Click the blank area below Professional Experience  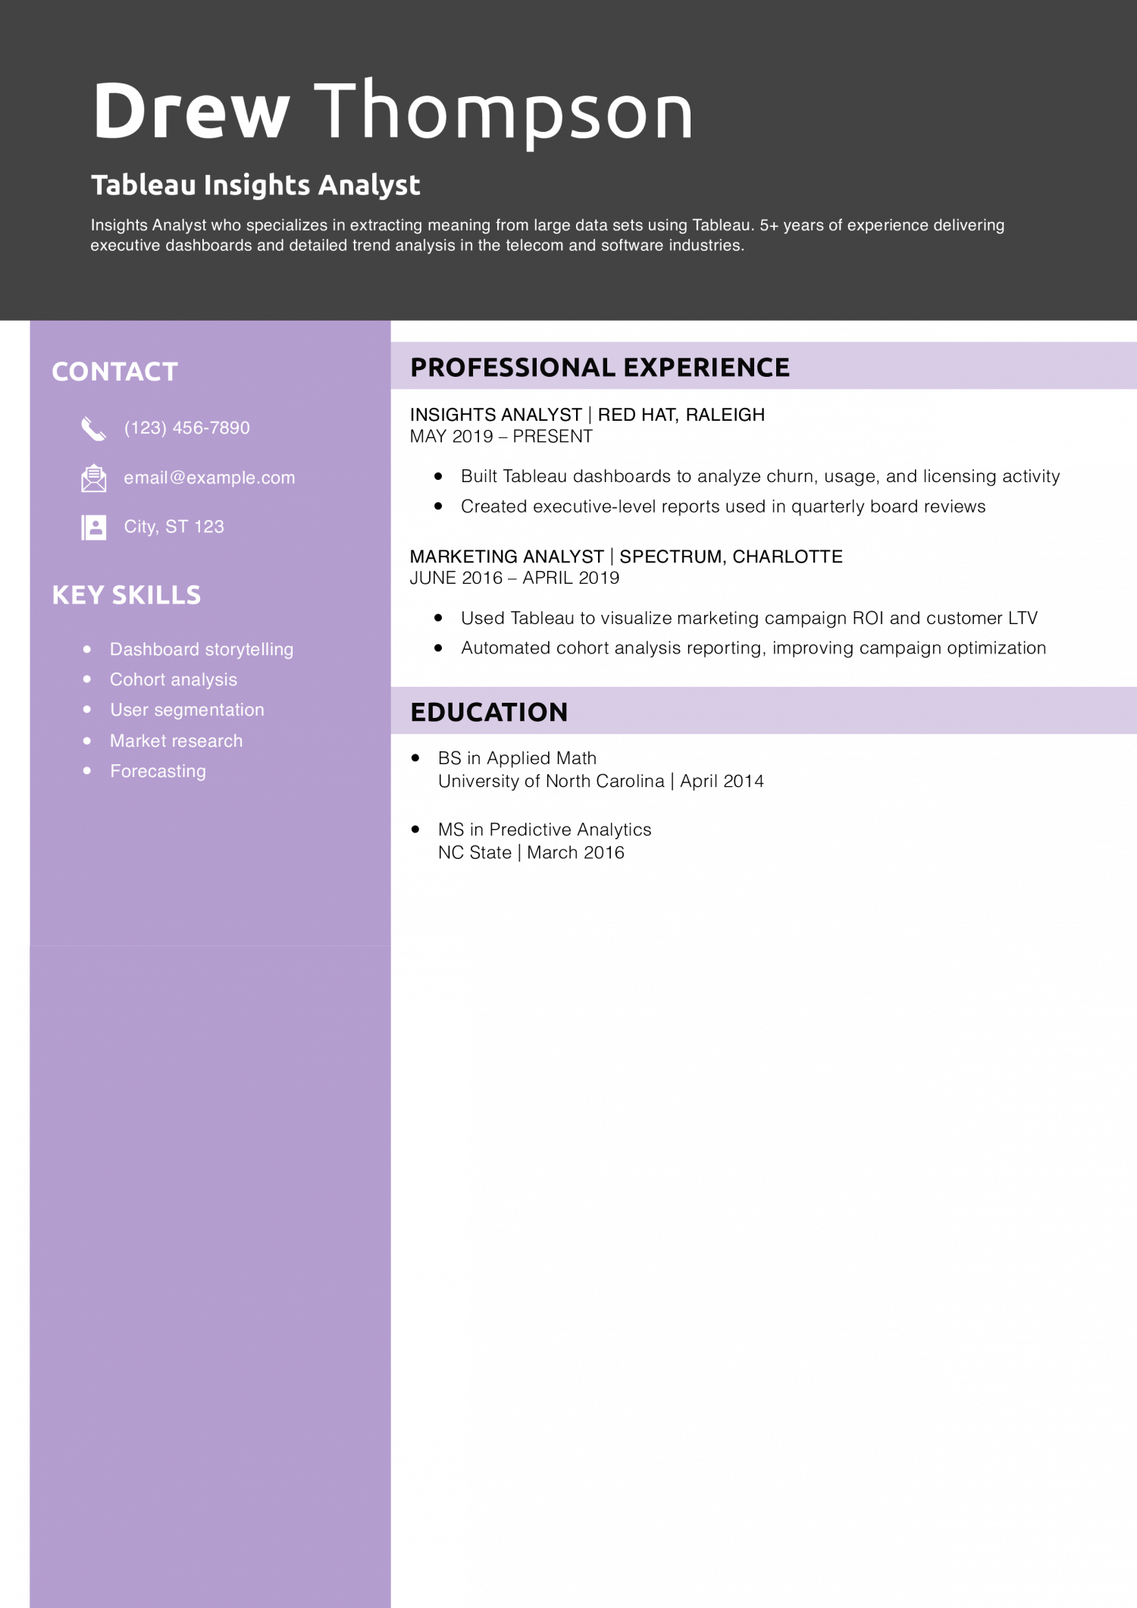click(x=763, y=537)
